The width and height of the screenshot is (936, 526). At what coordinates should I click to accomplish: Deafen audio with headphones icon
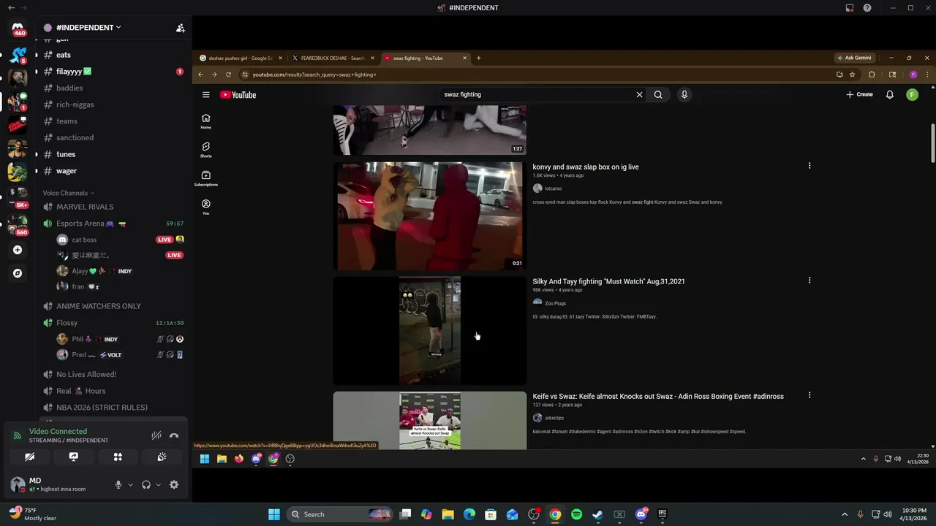[146, 484]
